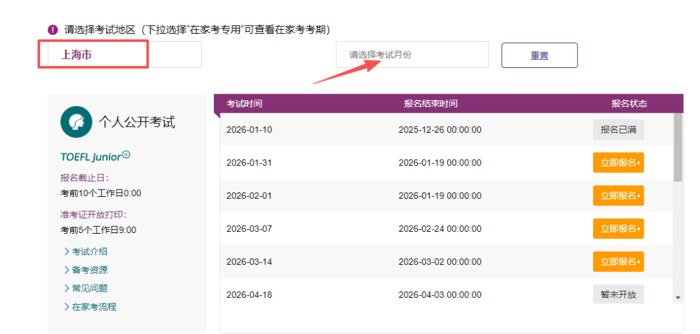Screen dimensions: 700x334
Task: Open the 上海市 exam region dropdown
Action: click(x=124, y=55)
